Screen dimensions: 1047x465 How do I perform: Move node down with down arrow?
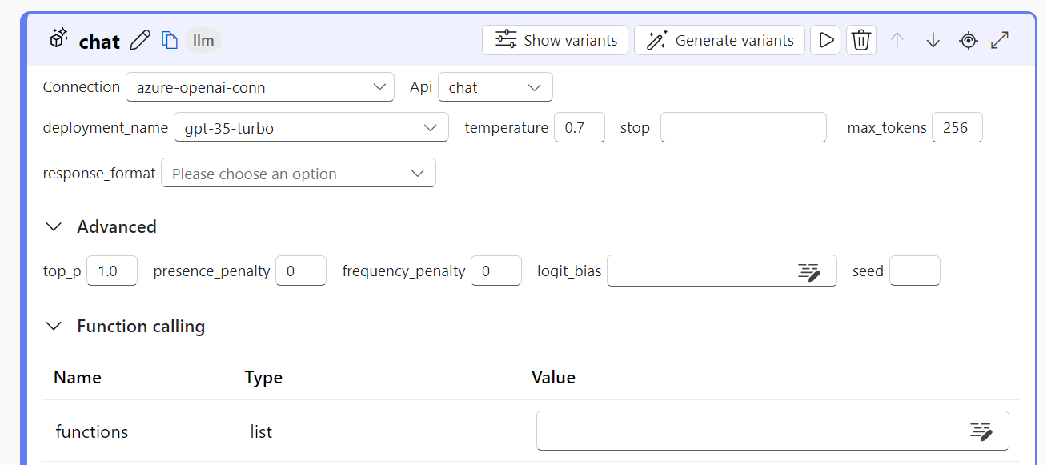point(933,40)
